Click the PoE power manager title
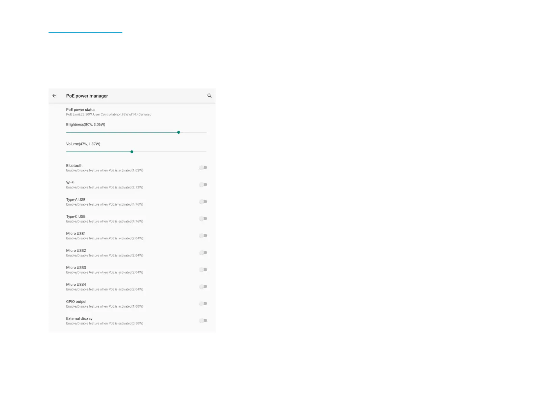 (87, 96)
